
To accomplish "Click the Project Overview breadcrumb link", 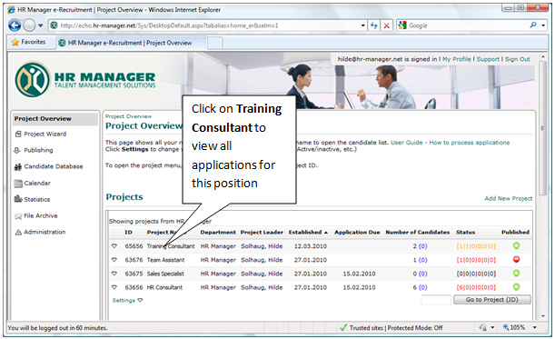I will tap(128, 116).
